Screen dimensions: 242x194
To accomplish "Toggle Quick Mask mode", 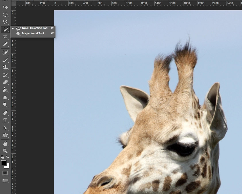I will (x=5, y=173).
